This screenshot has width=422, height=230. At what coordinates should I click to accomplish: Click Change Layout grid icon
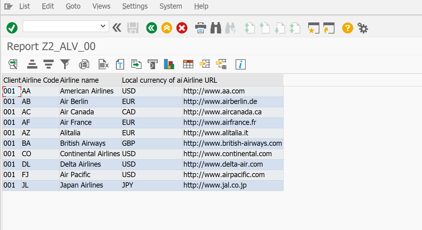click(x=188, y=64)
